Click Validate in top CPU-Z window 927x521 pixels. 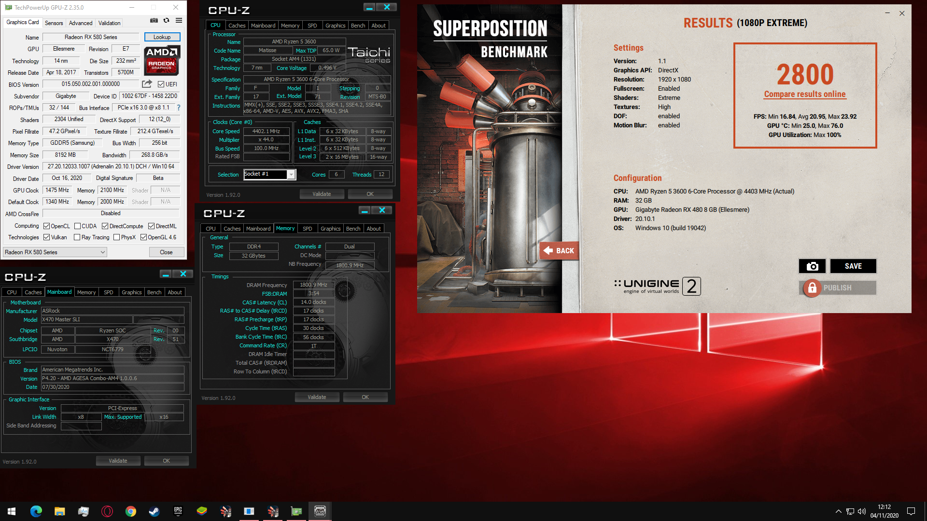pyautogui.click(x=322, y=194)
